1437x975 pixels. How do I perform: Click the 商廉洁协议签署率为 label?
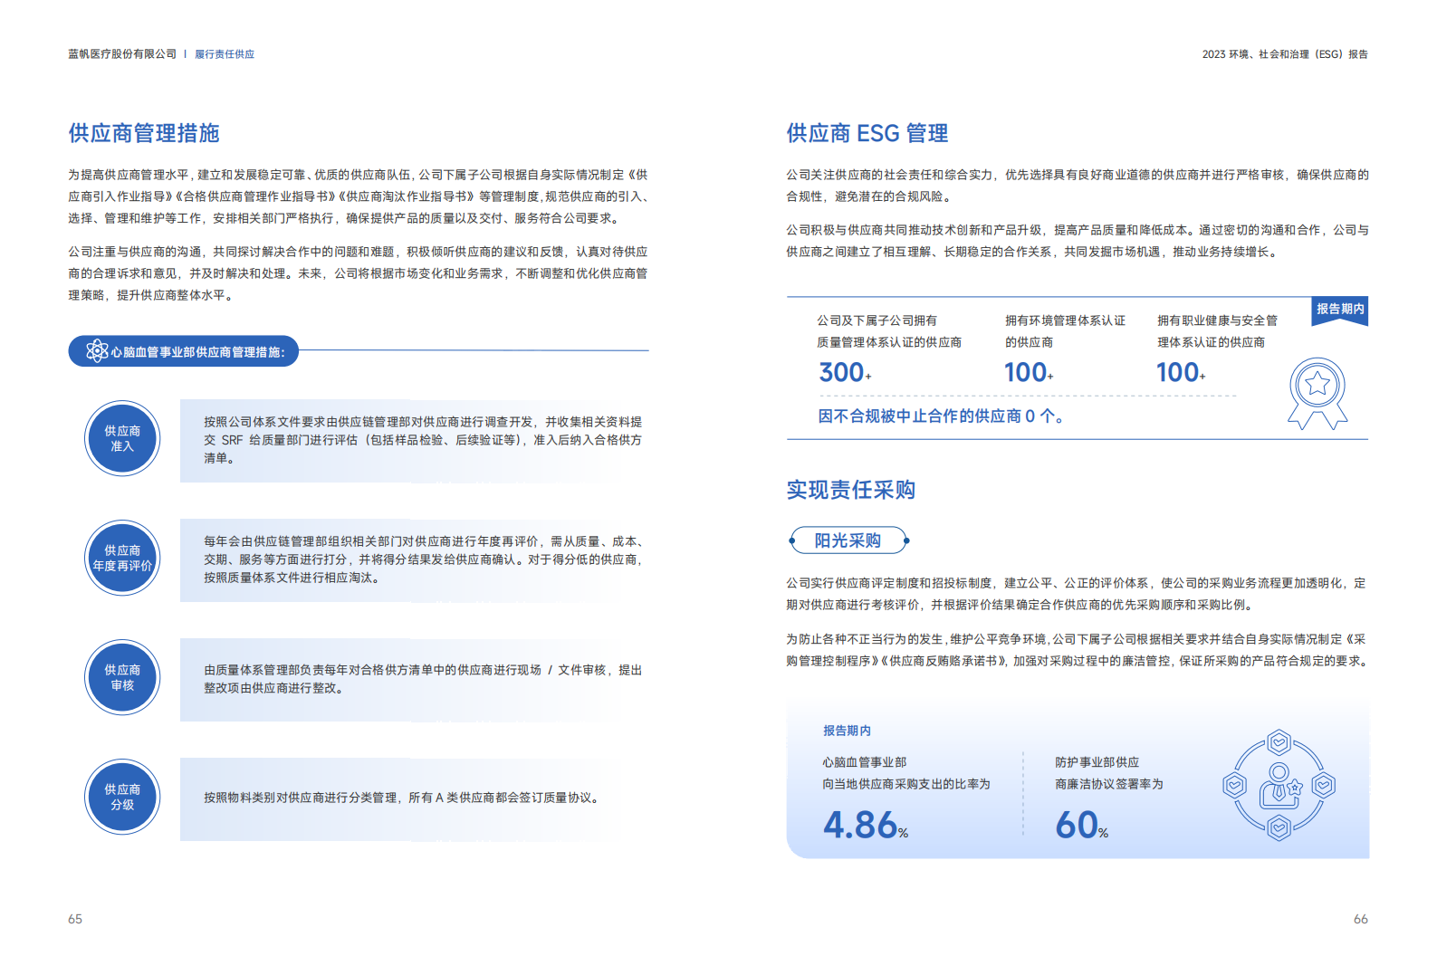(1108, 784)
